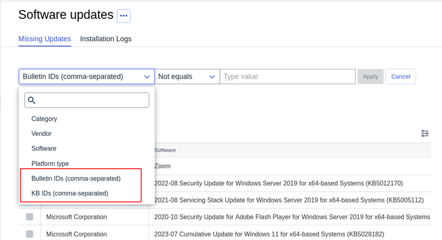The width and height of the screenshot is (442, 240).
Task: Tick checkbox for the Adobe Flash Player update row
Action: tap(29, 217)
